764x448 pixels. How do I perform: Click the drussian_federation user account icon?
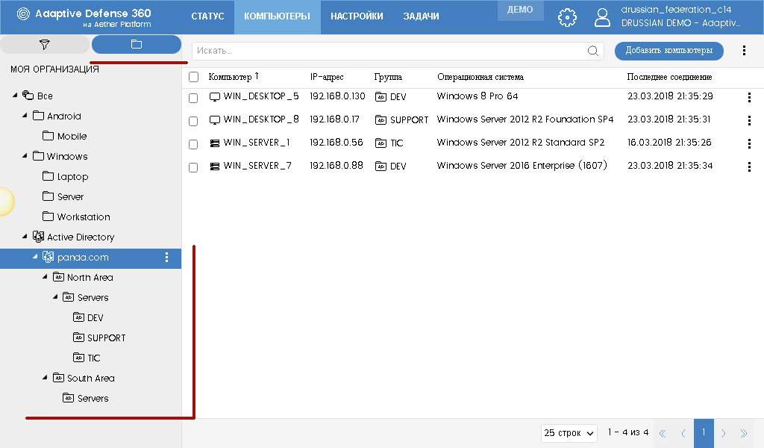(603, 17)
